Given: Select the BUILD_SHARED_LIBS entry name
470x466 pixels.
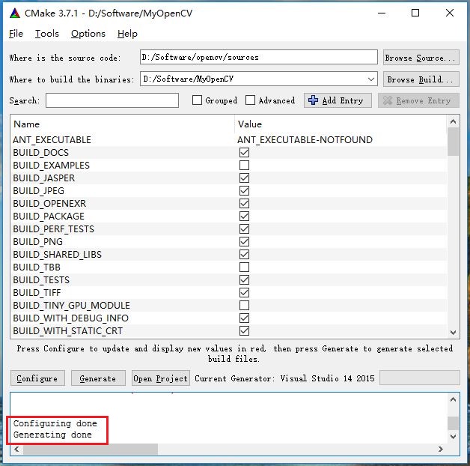Looking at the screenshot, I should [57, 255].
